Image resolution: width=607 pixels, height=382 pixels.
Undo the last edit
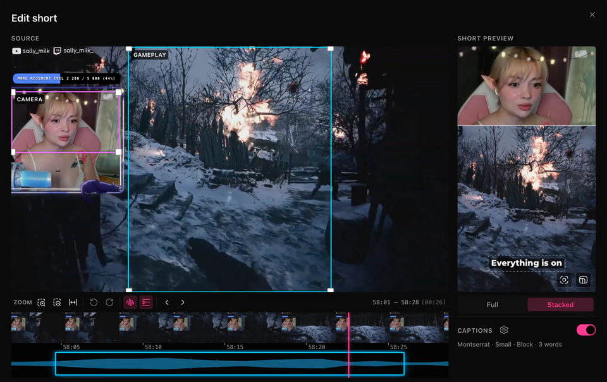94,302
